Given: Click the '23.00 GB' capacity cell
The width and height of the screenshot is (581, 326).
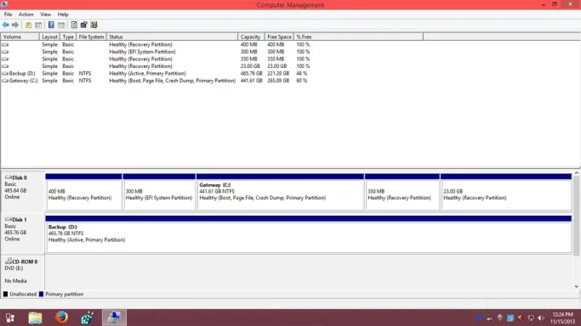Looking at the screenshot, I should (x=250, y=66).
